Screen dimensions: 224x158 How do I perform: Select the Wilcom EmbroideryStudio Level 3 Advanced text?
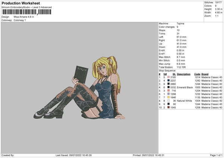pyautogui.click(x=27, y=7)
